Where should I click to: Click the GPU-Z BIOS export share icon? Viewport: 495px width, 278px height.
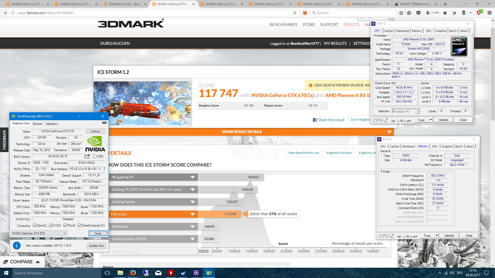coord(87,156)
